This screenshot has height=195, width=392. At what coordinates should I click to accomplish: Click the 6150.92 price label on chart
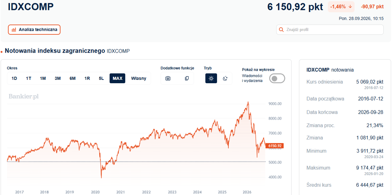point(275,146)
